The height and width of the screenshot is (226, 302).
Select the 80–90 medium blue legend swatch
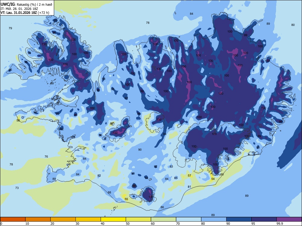click(214, 219)
